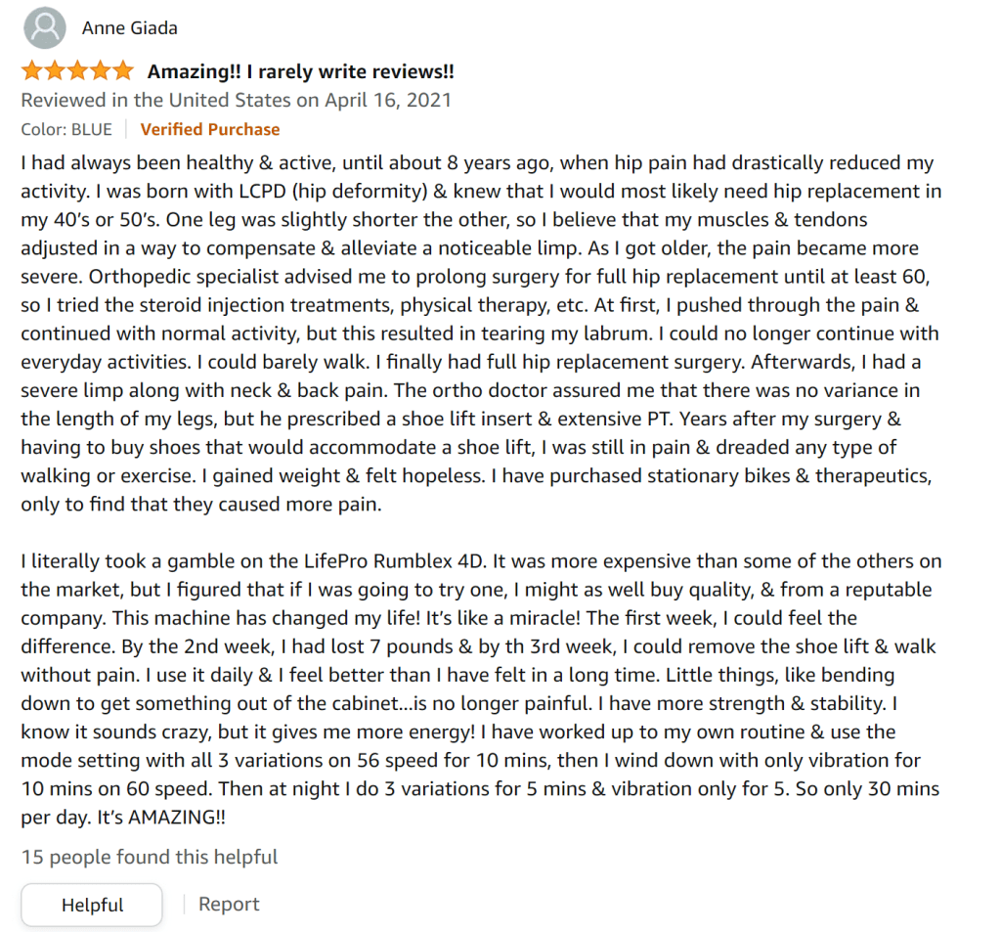Click the Verified Purchase label

(x=210, y=129)
